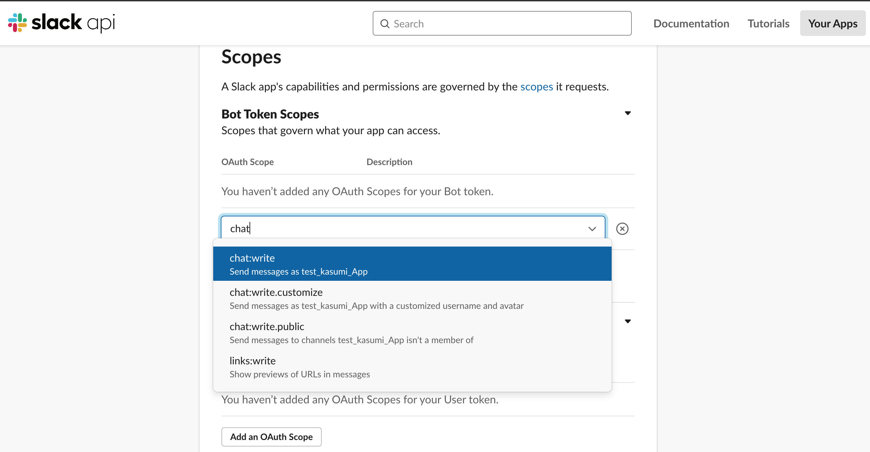This screenshot has width=870, height=452.
Task: Click the Slack API logo
Action: point(61,23)
